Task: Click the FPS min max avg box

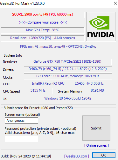Action: click(x=58, y=47)
